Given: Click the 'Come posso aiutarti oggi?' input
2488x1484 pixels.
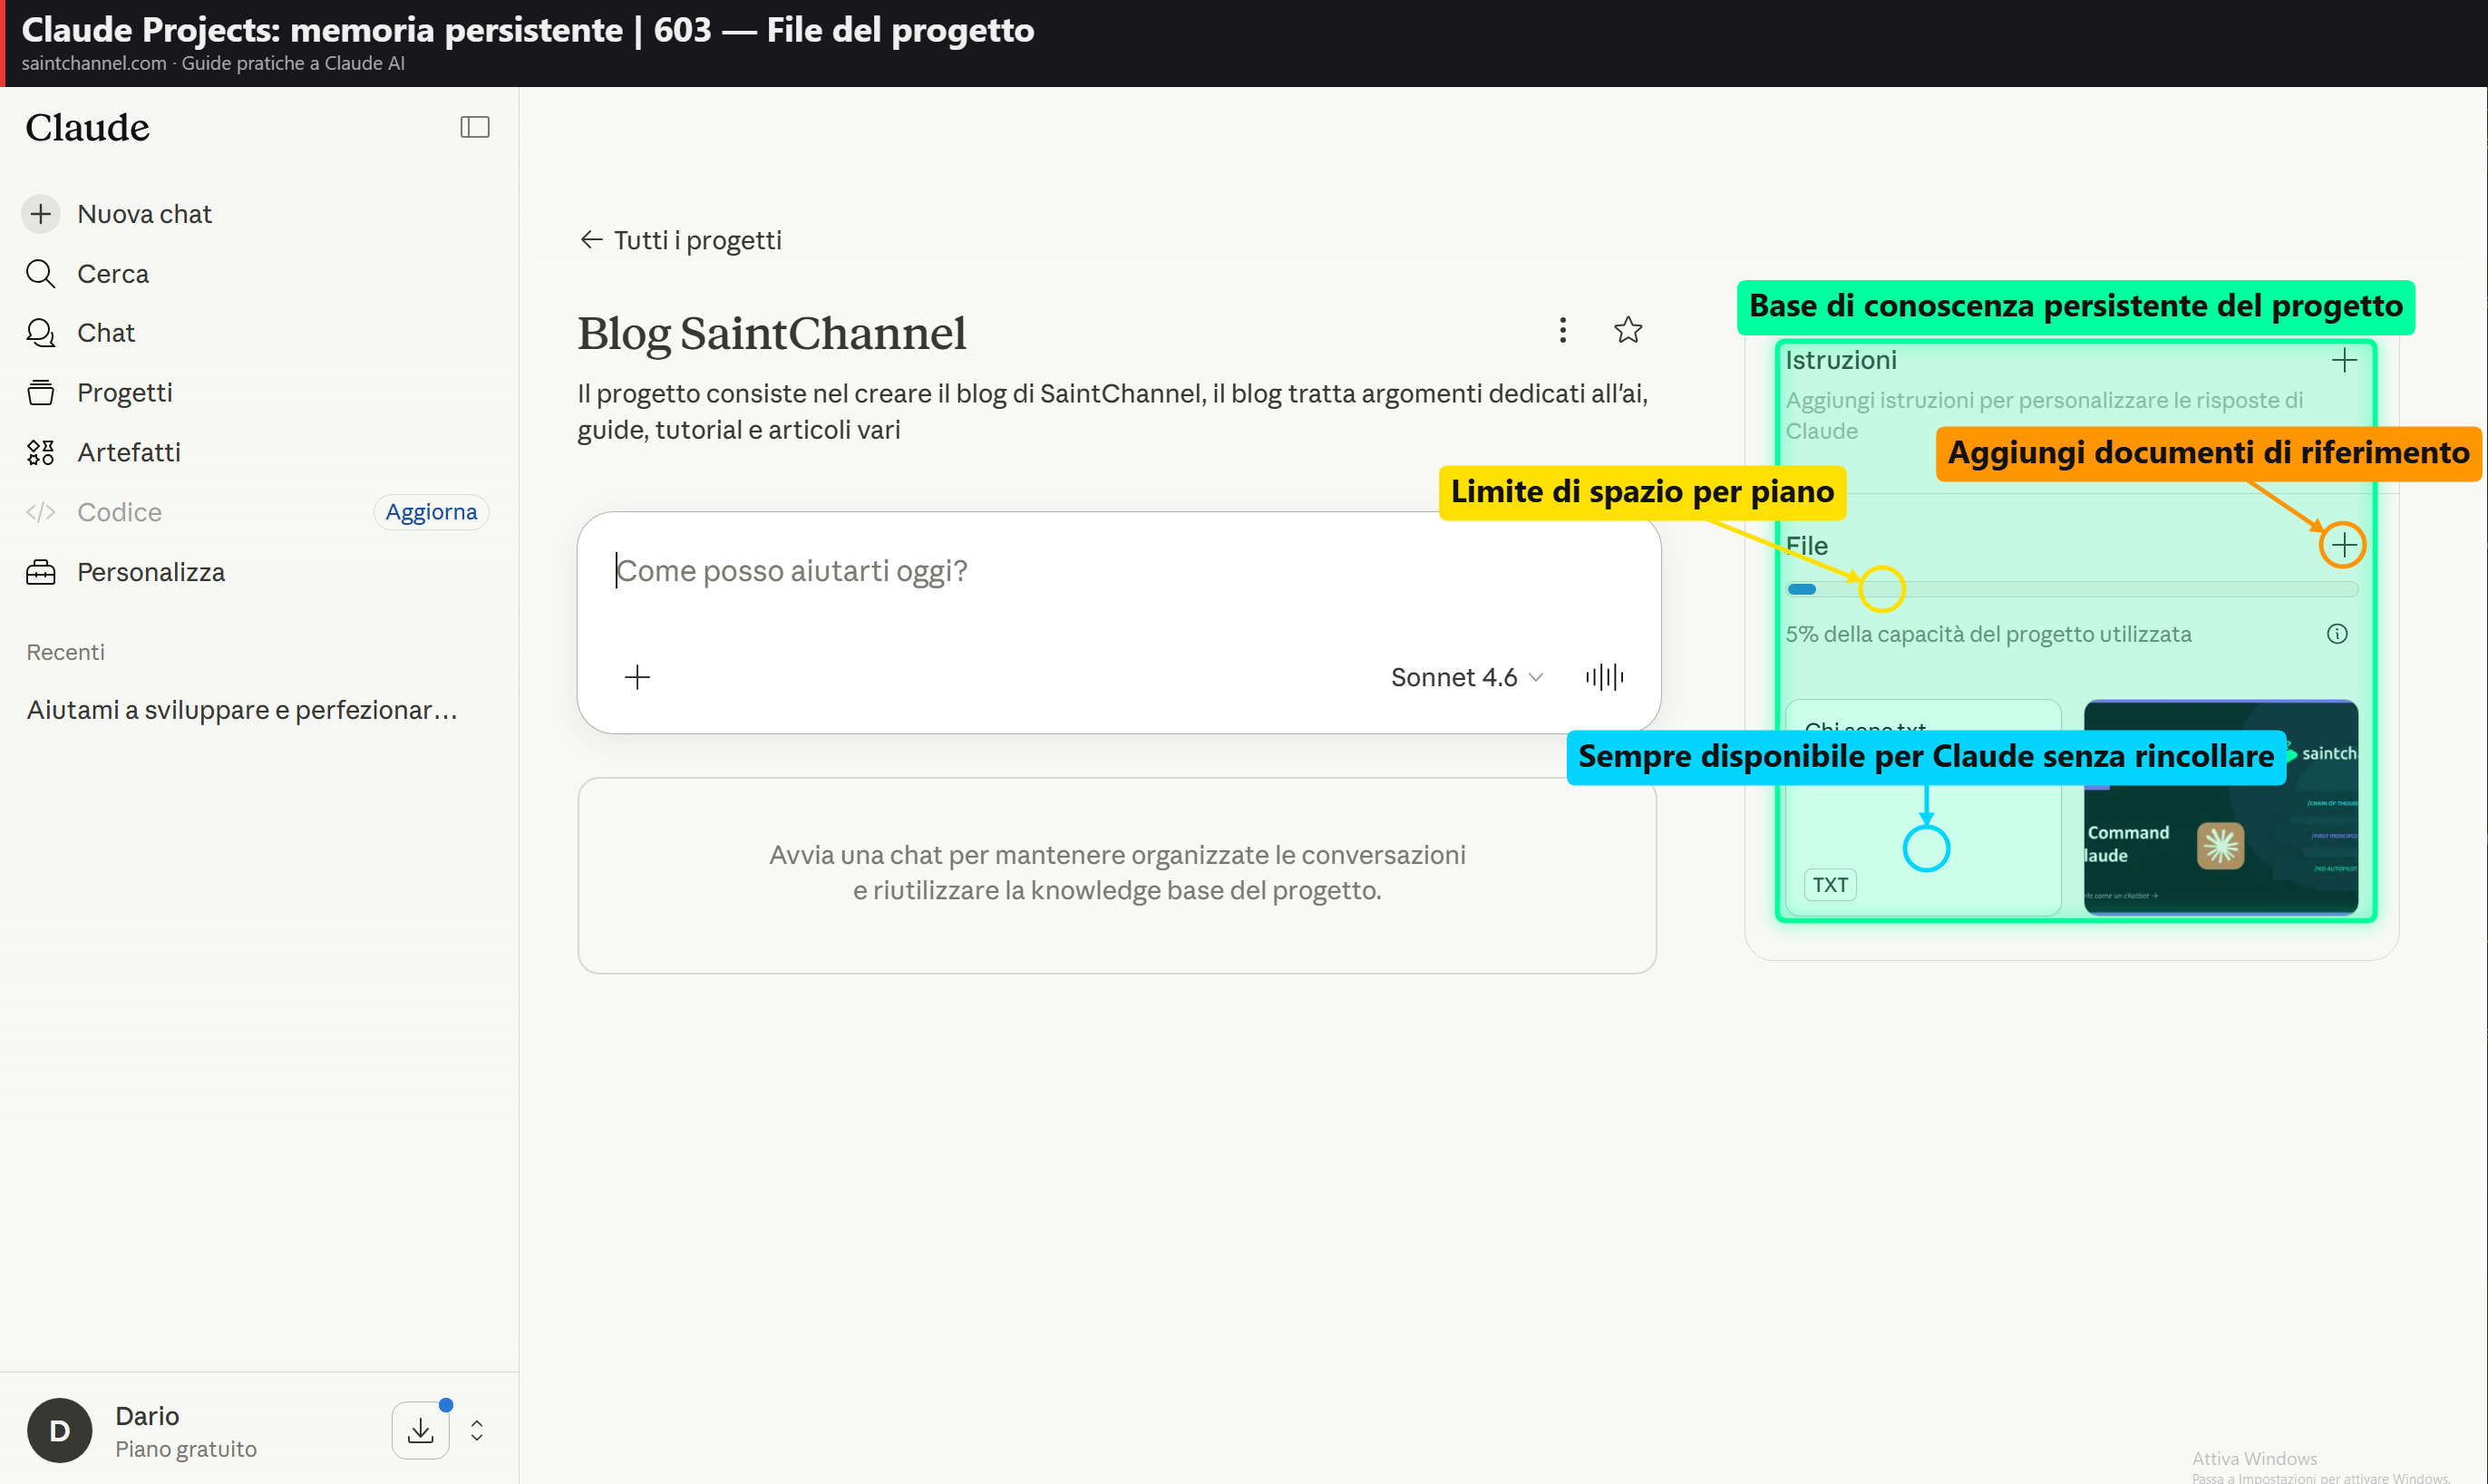Looking at the screenshot, I should [1118, 571].
